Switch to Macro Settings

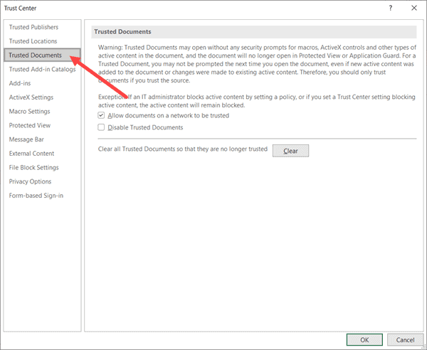[29, 112]
